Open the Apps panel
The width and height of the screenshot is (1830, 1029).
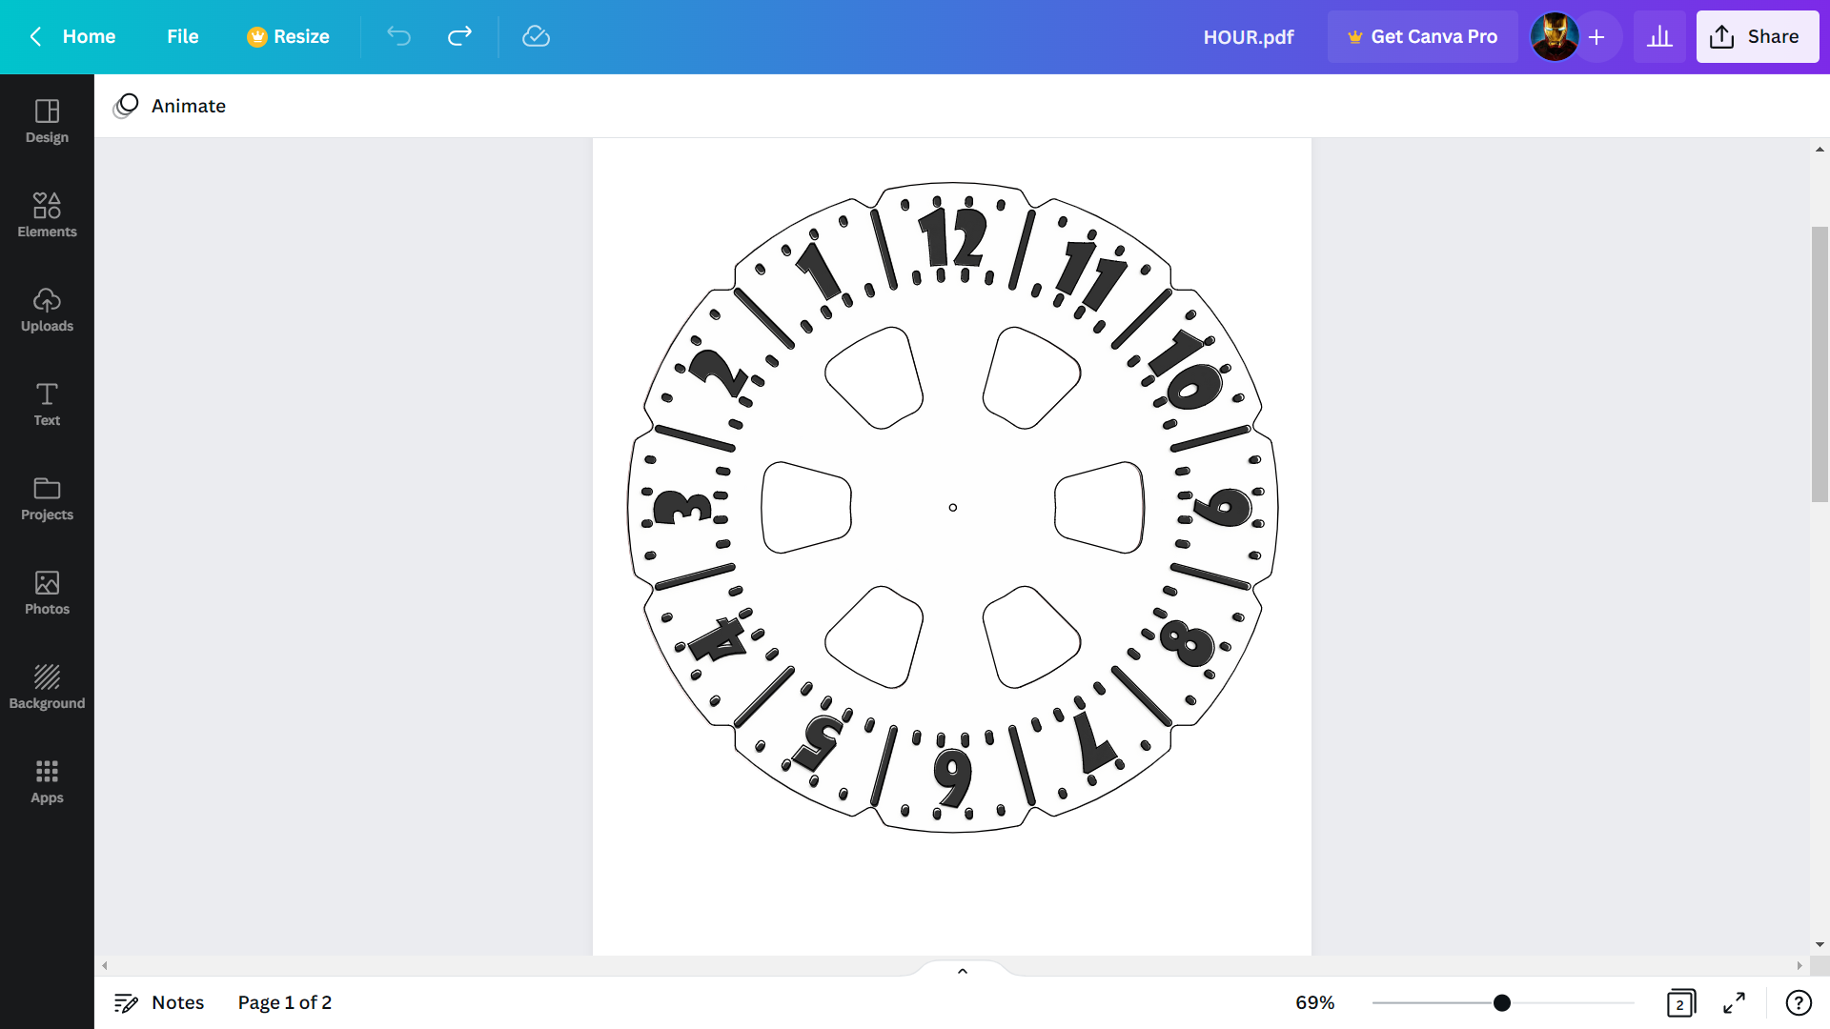click(47, 779)
